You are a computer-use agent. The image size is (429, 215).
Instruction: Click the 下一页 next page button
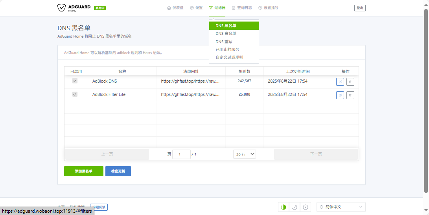[x=316, y=154]
